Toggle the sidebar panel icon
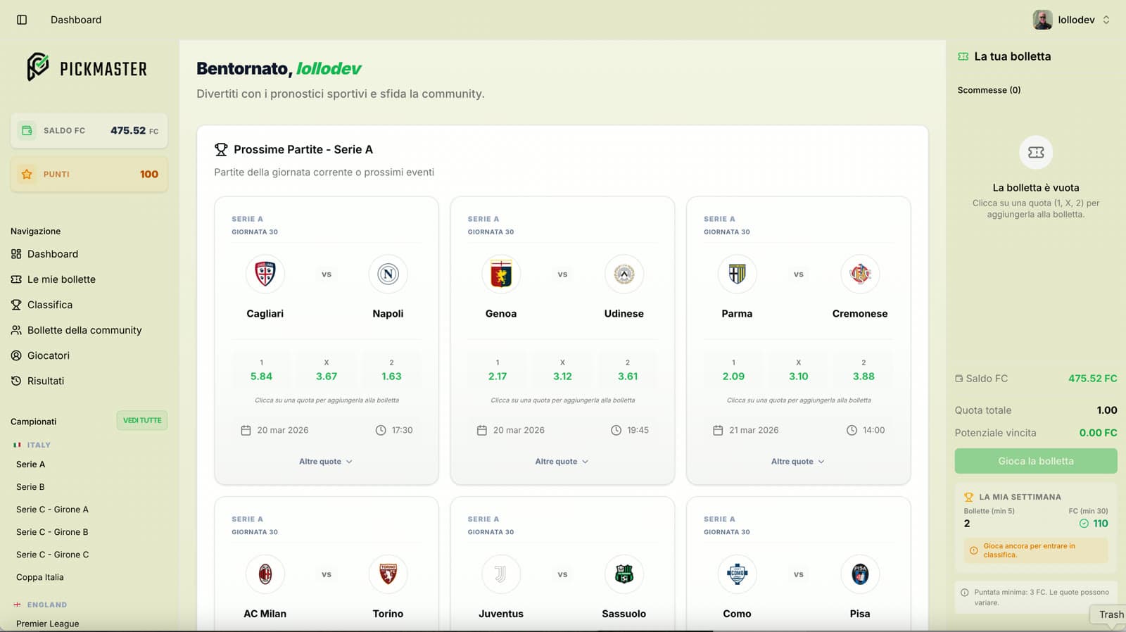This screenshot has height=632, width=1126. coord(22,20)
